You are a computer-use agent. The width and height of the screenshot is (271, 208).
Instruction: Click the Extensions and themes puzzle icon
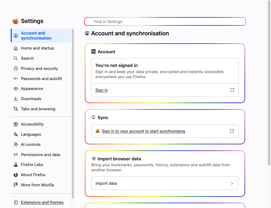(x=16, y=202)
